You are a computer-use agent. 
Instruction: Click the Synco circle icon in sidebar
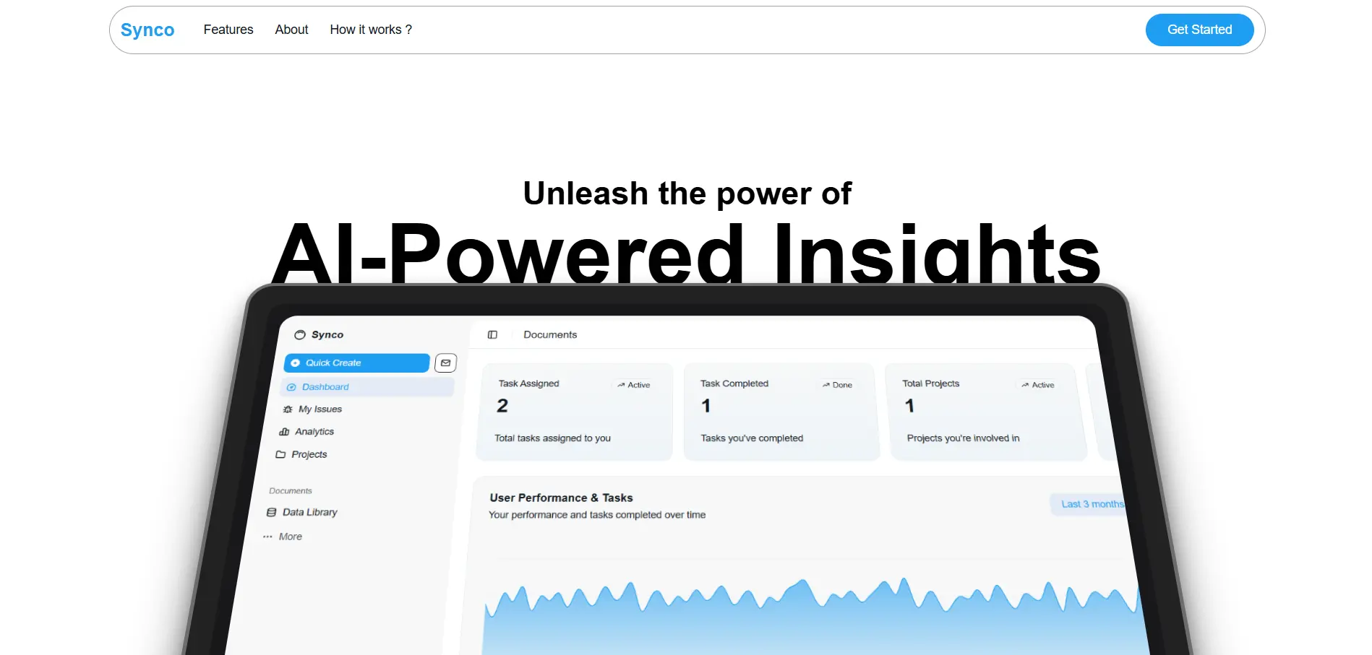[x=300, y=335]
